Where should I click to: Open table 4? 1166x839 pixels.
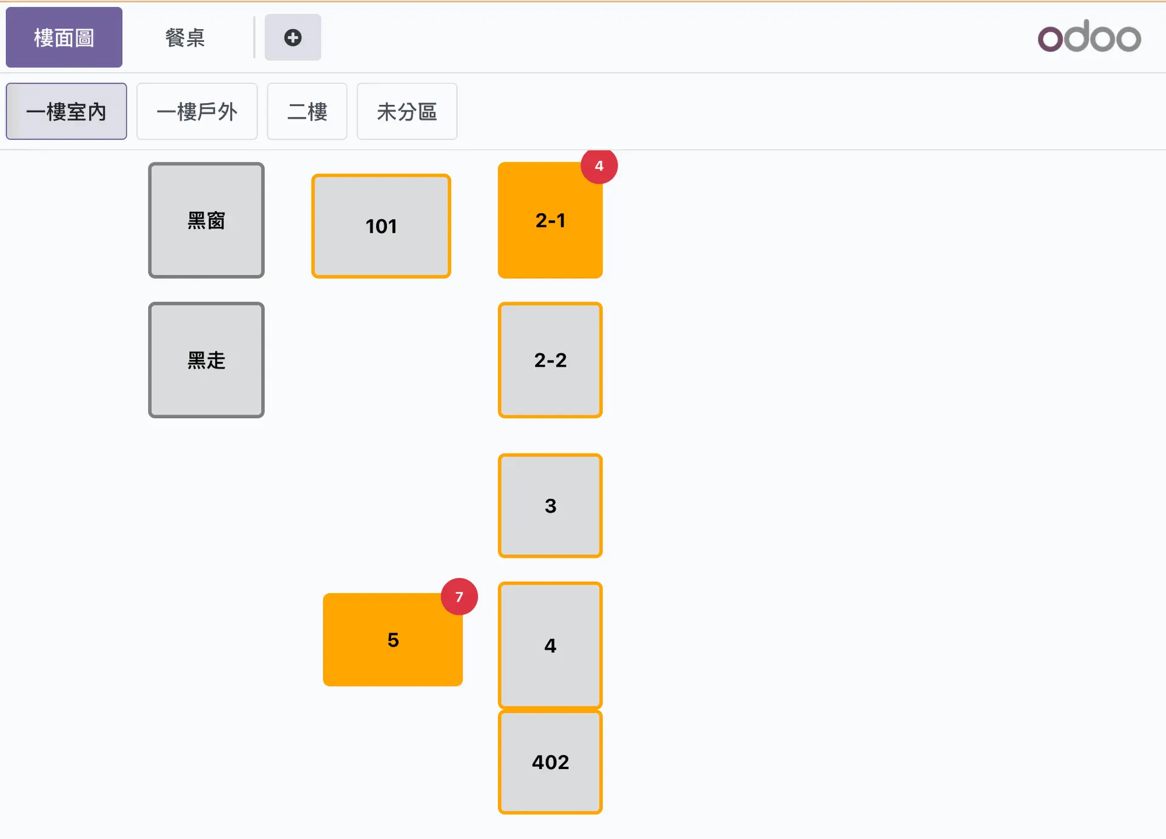point(550,645)
